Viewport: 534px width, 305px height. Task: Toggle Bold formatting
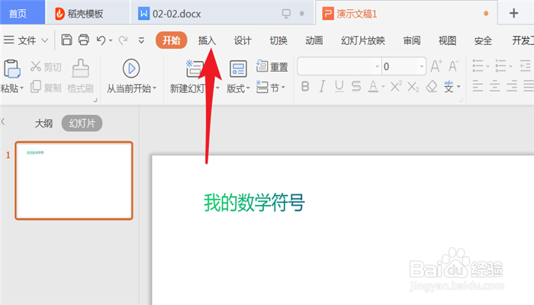[x=305, y=86]
